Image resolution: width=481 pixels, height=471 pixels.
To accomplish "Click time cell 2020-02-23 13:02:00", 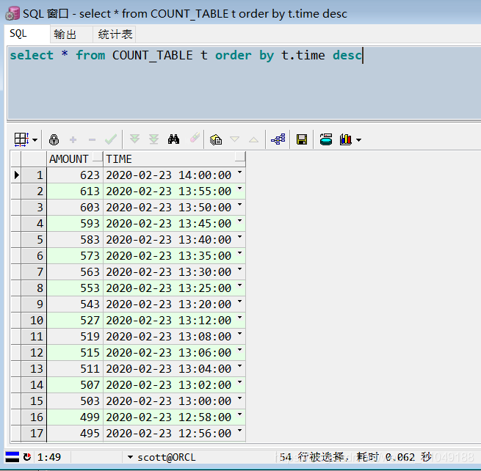I will [x=174, y=385].
